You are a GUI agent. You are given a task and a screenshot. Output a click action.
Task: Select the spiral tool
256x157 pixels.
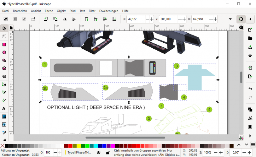(x=4, y=76)
